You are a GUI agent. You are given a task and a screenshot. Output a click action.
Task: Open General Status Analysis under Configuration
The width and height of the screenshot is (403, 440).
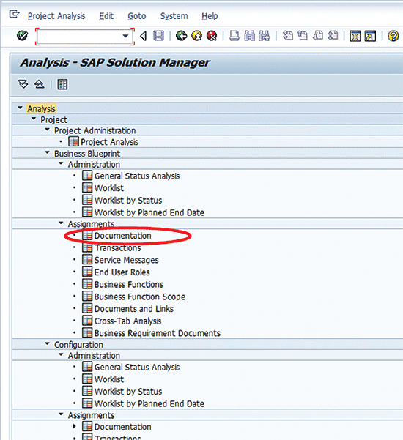(137, 367)
